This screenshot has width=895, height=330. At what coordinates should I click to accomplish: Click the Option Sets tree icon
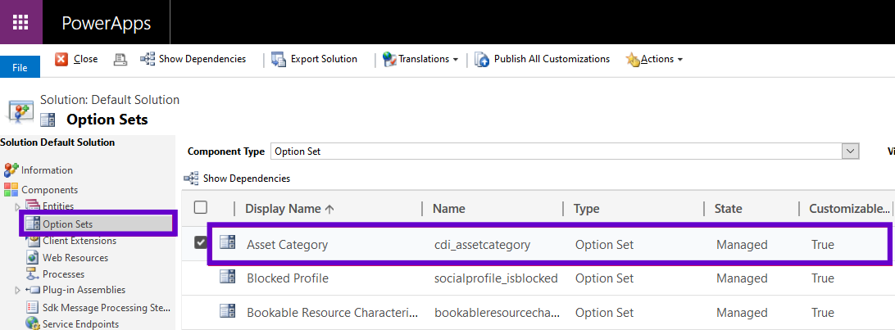33,224
